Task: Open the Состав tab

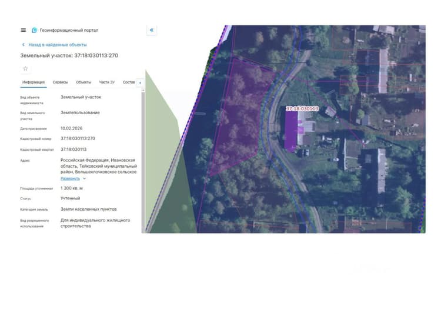Action: [129, 82]
